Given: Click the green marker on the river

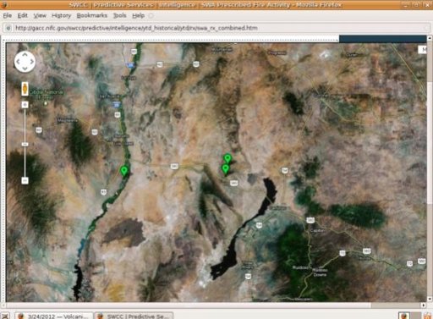Looking at the screenshot, I should 124,171.
